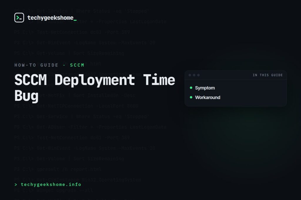Click the green SCCM category tag
This screenshot has height=200, width=301.
(77, 65)
